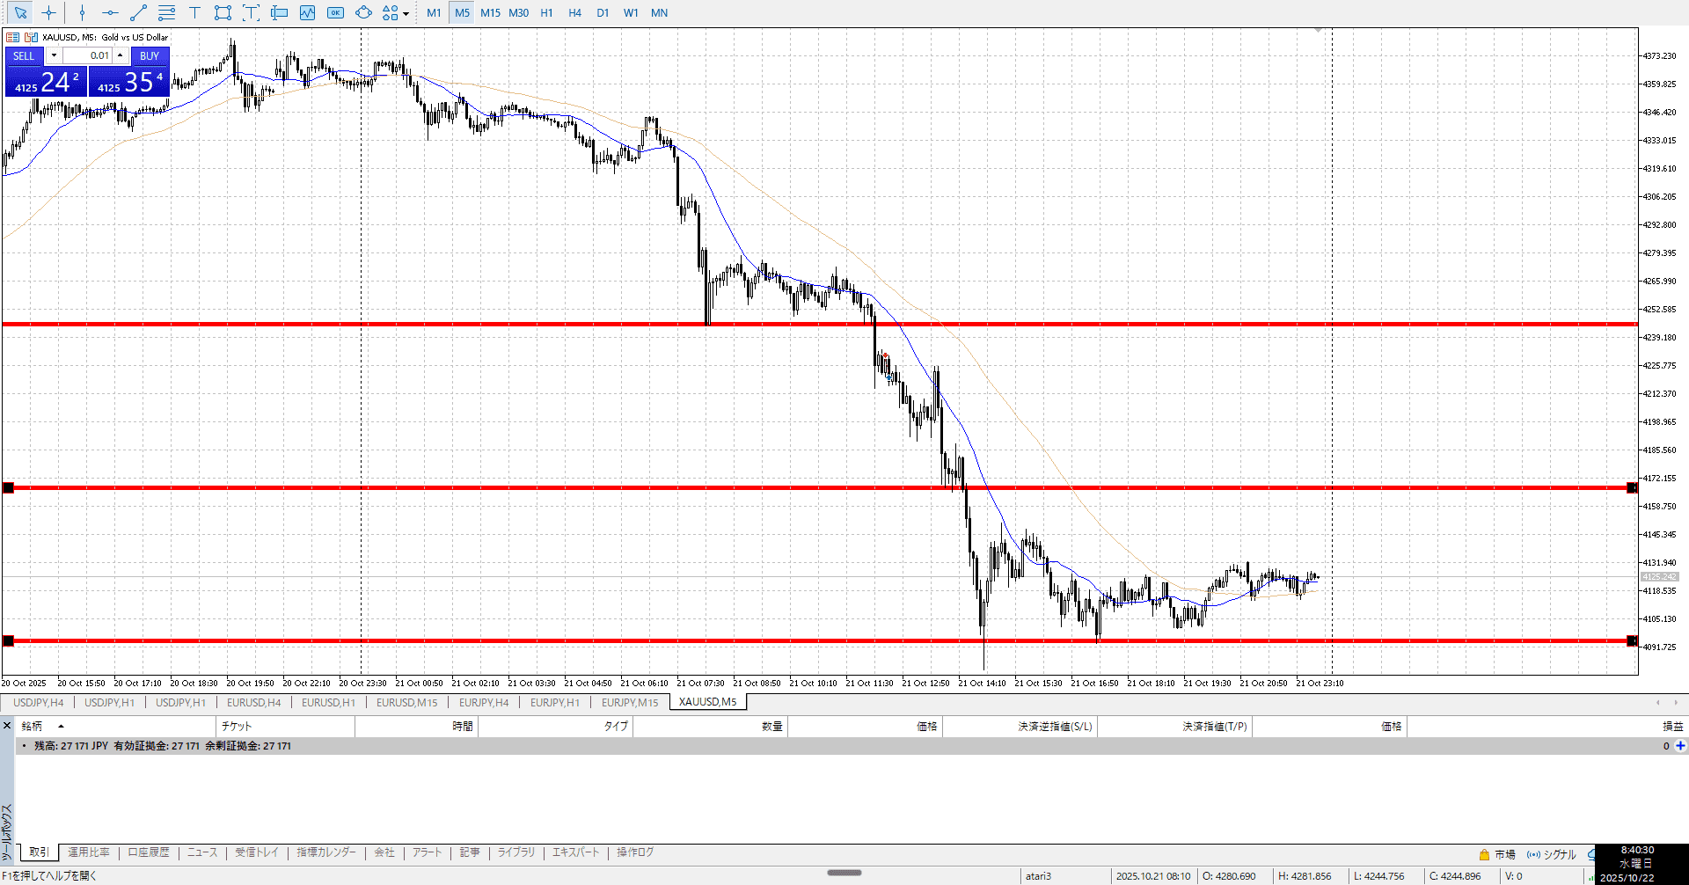Activate the equidistant channel tool
This screenshot has height=885, width=1689.
166,12
